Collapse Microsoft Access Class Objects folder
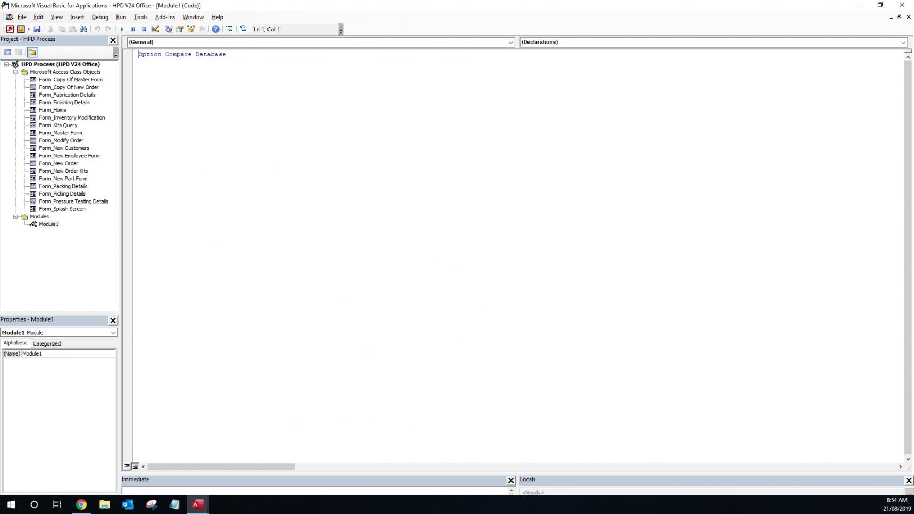The width and height of the screenshot is (914, 514). pyautogui.click(x=15, y=72)
